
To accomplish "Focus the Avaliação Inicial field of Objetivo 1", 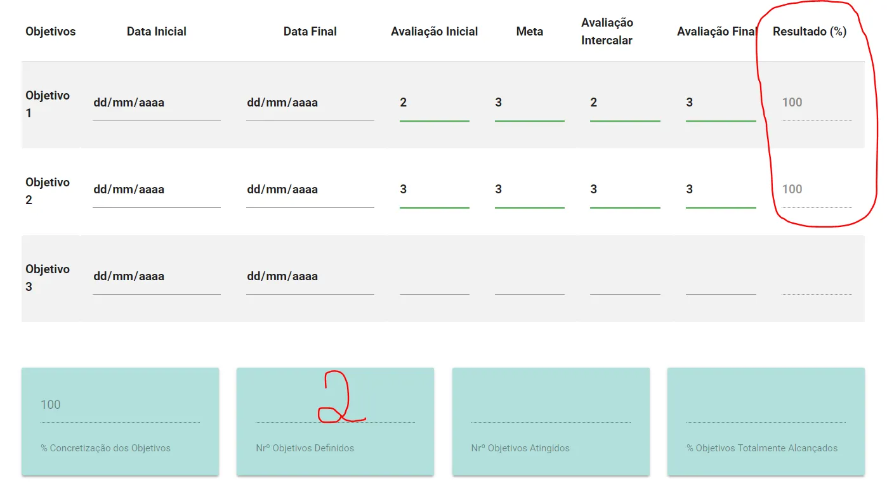I will [x=434, y=103].
